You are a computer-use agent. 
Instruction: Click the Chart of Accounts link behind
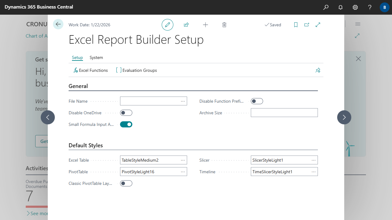(37, 36)
